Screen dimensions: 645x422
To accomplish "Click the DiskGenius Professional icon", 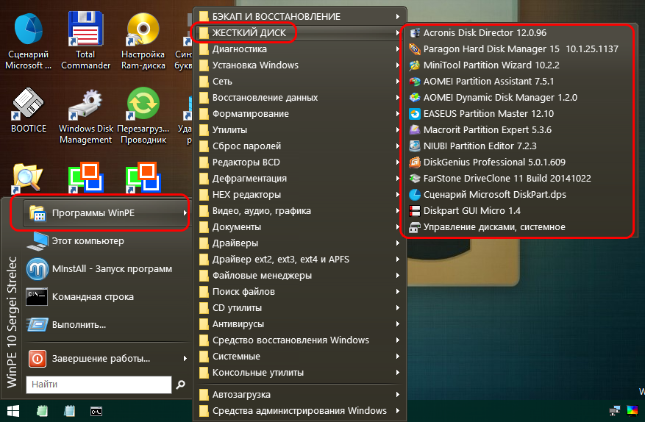I will pyautogui.click(x=414, y=162).
